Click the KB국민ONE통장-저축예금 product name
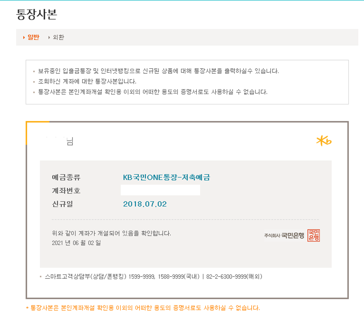Image resolution: width=364 pixels, height=329 pixels. pos(166,177)
